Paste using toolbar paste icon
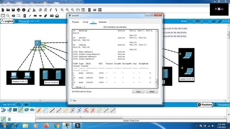Image resolution: width=230 pixels, height=129 pixels. pyautogui.click(x=46, y=10)
